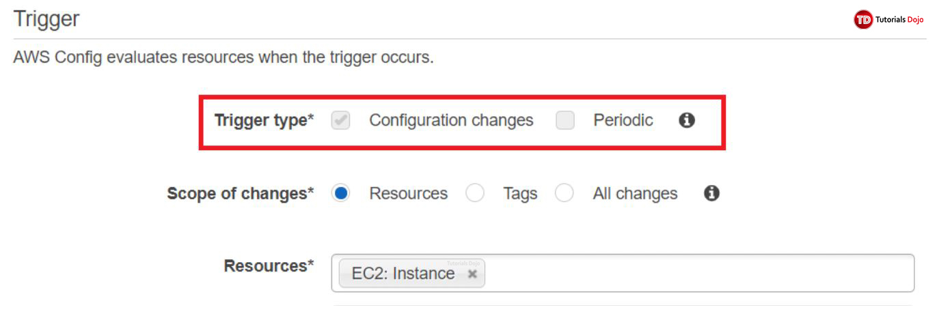Click the info icon beside Periodic
The width and height of the screenshot is (939, 316).
687,121
